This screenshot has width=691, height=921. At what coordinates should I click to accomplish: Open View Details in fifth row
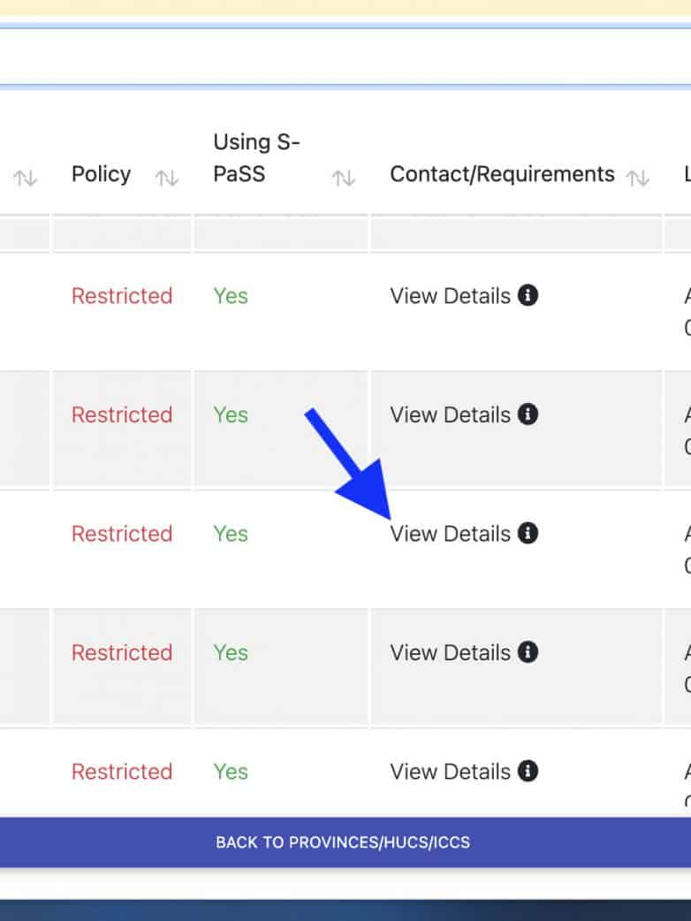(450, 772)
